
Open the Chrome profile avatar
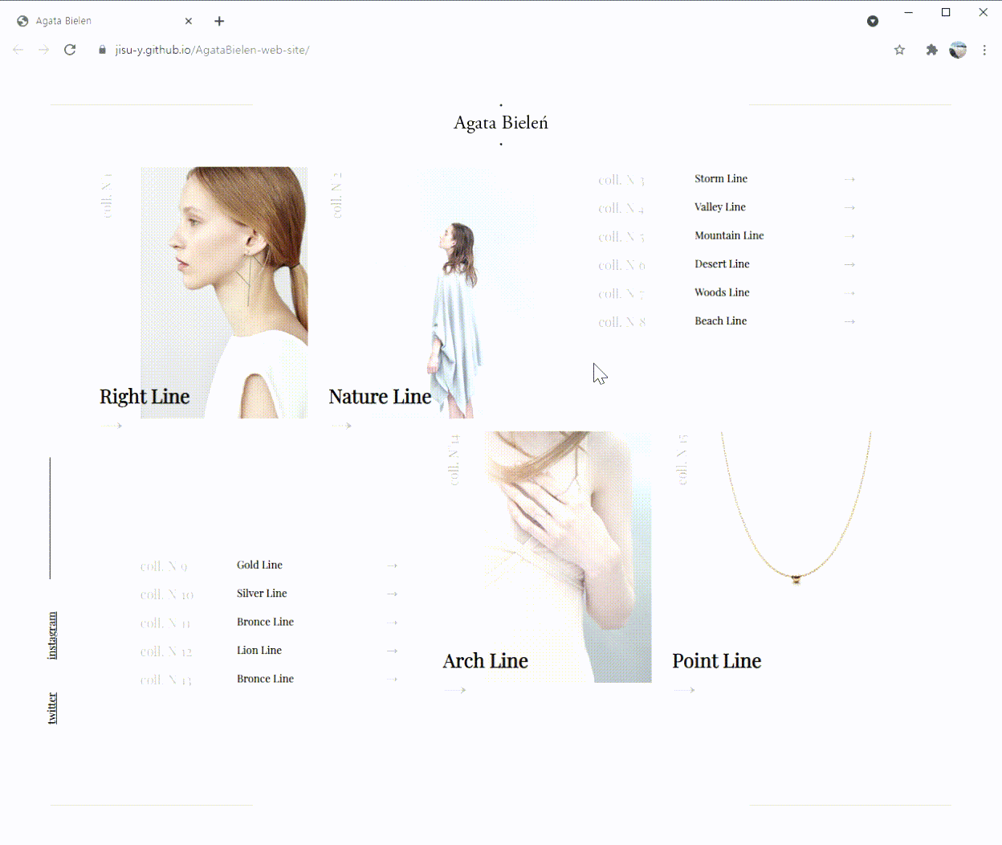[x=958, y=50]
